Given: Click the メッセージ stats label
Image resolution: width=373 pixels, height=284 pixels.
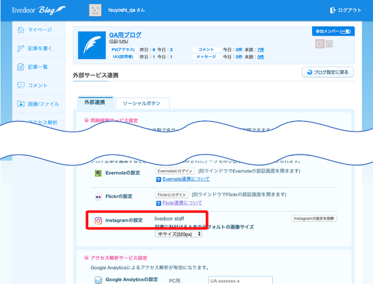Looking at the screenshot, I should point(206,57).
